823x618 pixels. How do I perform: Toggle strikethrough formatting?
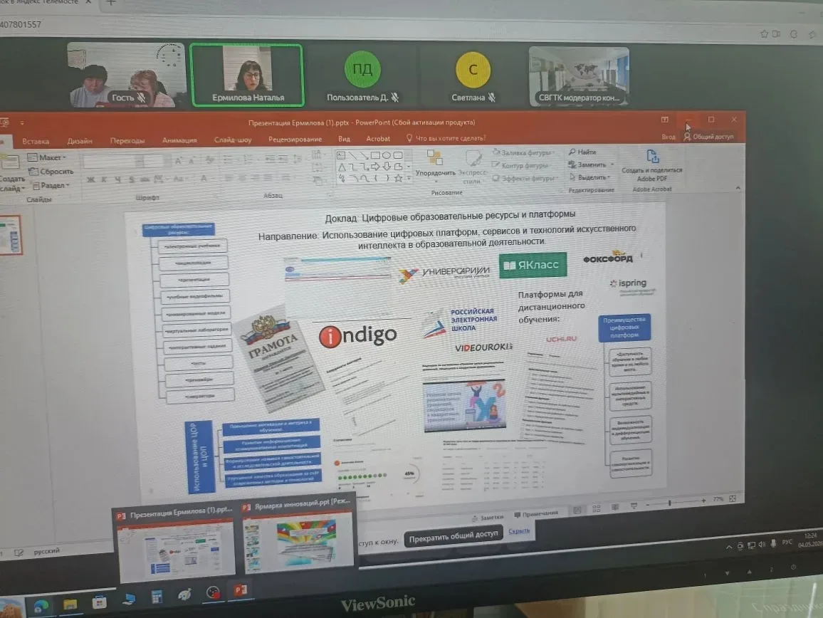145,179
